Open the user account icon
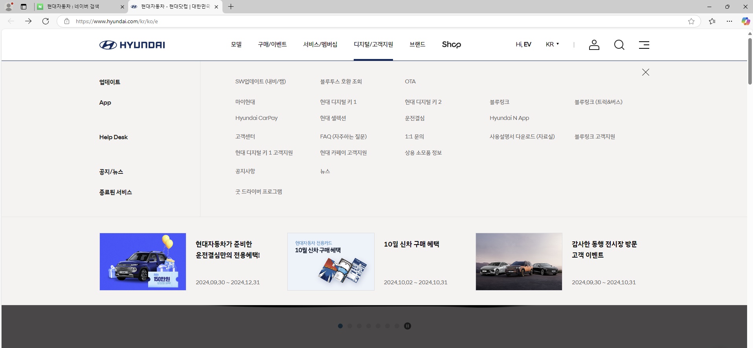Screen dimensions: 753x348 point(594,45)
